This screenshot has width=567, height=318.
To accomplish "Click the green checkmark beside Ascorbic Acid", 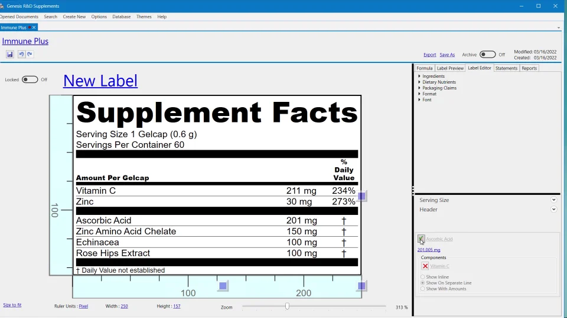I will (x=421, y=238).
